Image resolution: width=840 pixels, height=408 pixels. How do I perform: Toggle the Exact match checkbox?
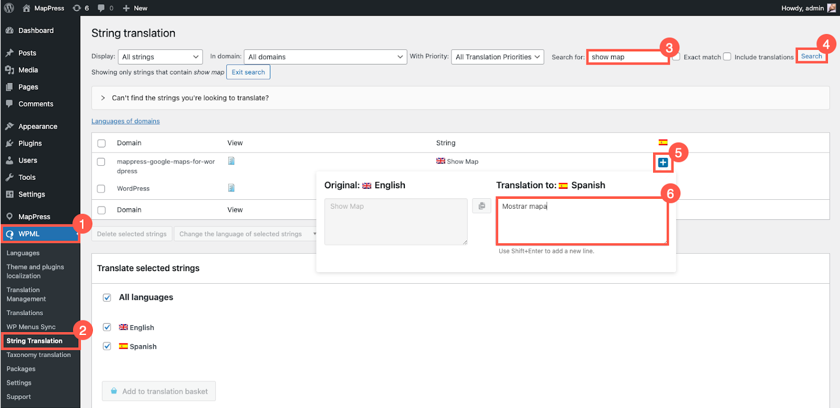(676, 57)
